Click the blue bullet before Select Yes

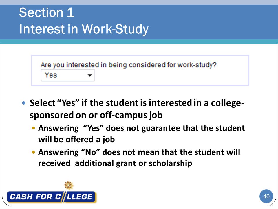[x=24, y=103]
